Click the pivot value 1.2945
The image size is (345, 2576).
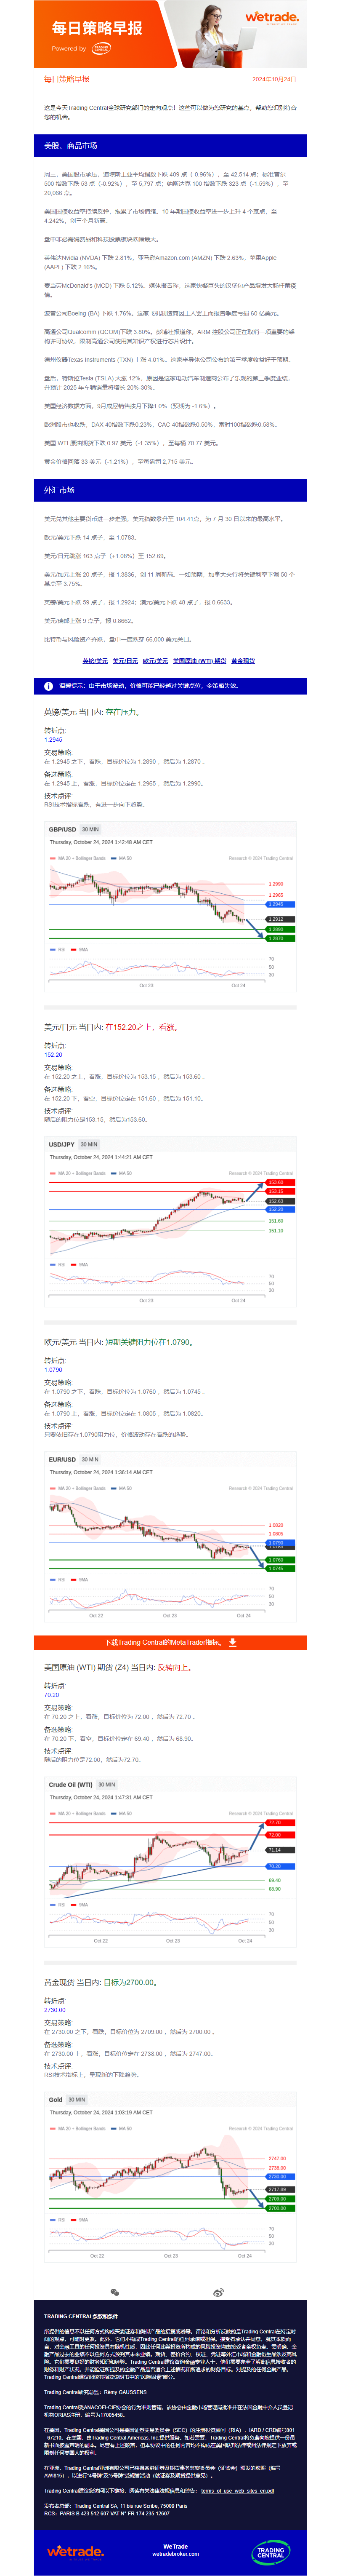pos(53,740)
